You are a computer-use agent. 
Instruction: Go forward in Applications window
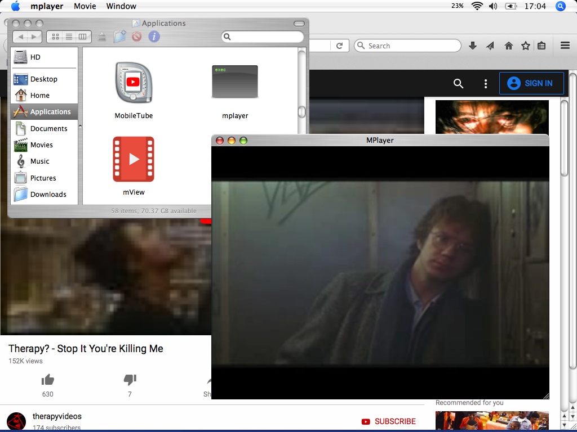34,37
